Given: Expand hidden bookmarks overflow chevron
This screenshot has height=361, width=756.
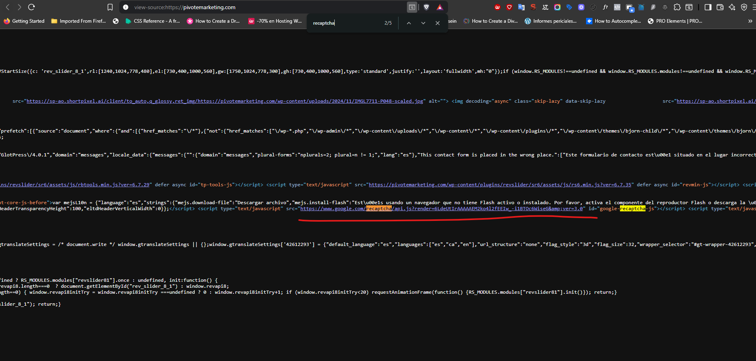Looking at the screenshot, I should (750, 21).
